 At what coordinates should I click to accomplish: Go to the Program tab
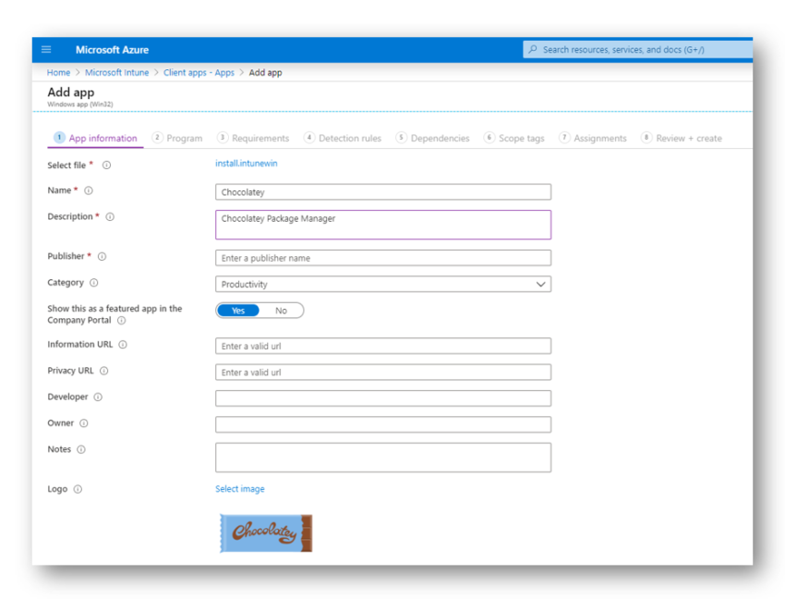pos(177,138)
